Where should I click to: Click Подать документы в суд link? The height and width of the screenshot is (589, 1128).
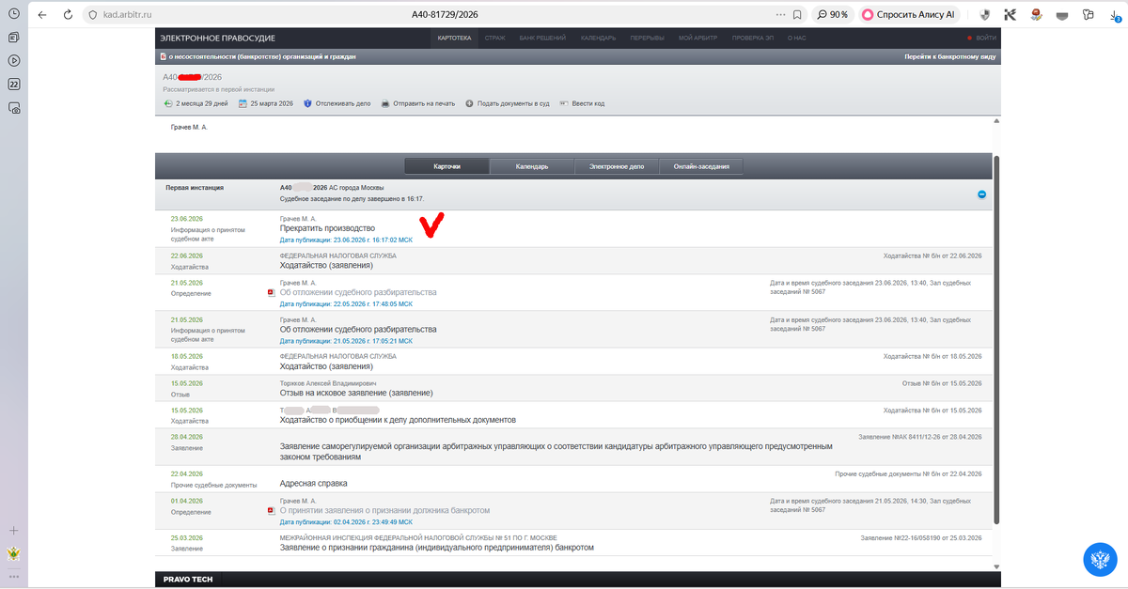(513, 103)
